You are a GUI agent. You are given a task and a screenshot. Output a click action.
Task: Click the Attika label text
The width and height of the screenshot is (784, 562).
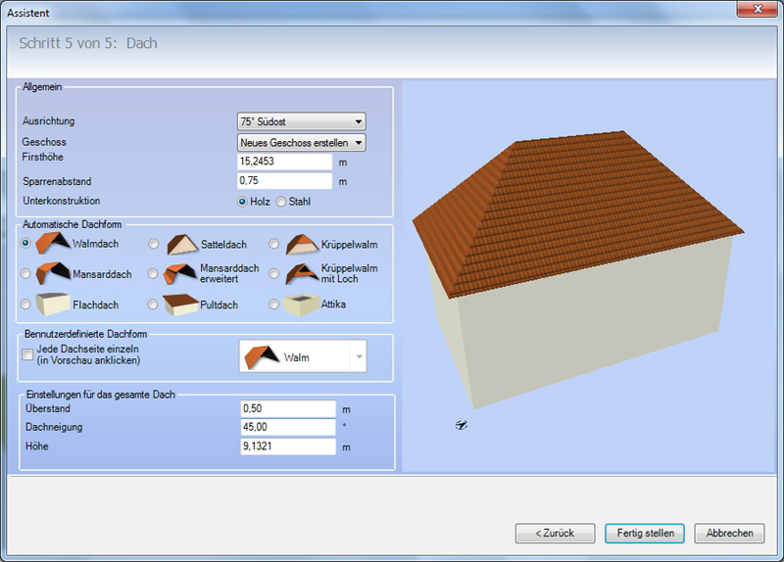(333, 304)
